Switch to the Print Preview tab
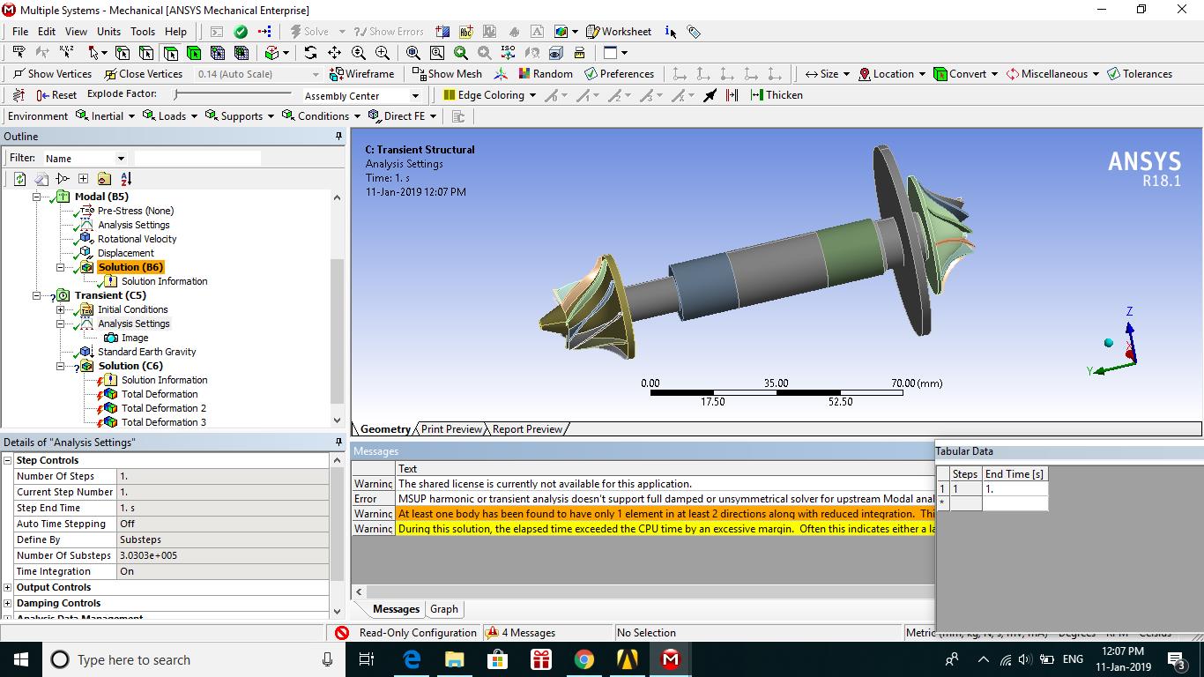Viewport: 1204px width, 677px height. (x=451, y=429)
